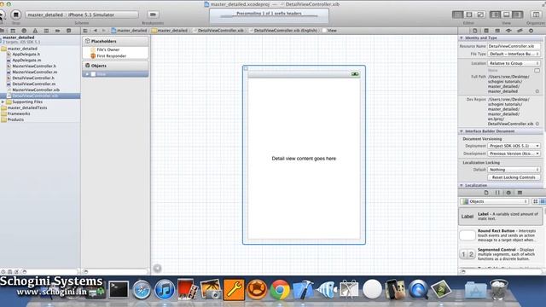The height and width of the screenshot is (307, 546).
Task: Show the File inspector
Action: [x=475, y=31]
